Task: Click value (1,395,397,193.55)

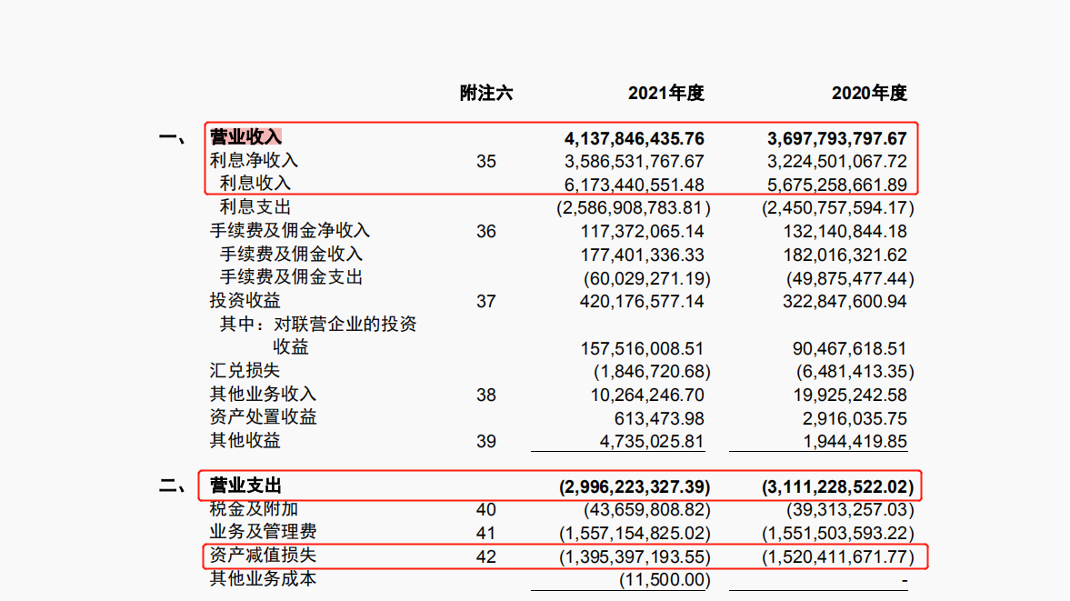Action: click(x=635, y=557)
